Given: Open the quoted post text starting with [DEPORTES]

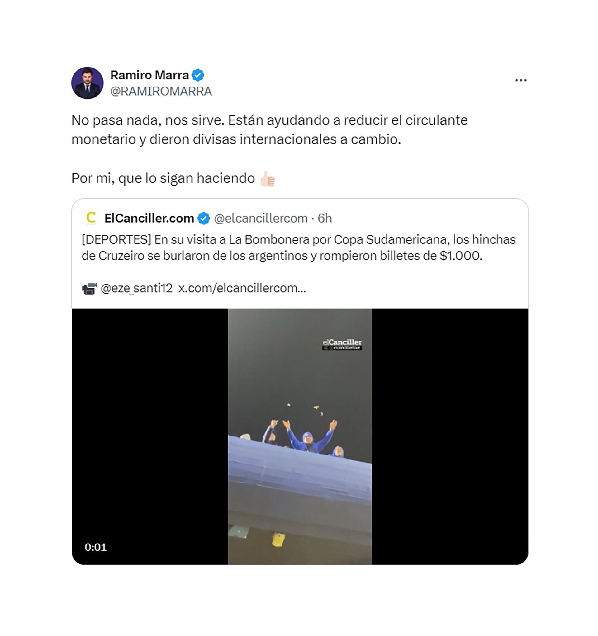Looking at the screenshot, I should (298, 247).
